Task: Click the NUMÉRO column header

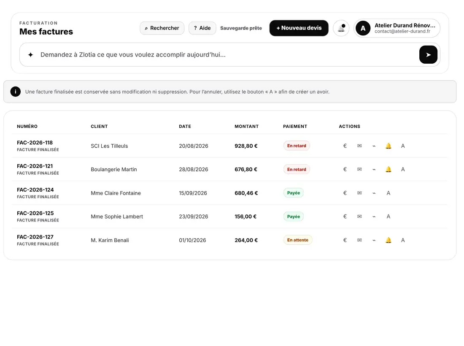Action: coord(27,127)
